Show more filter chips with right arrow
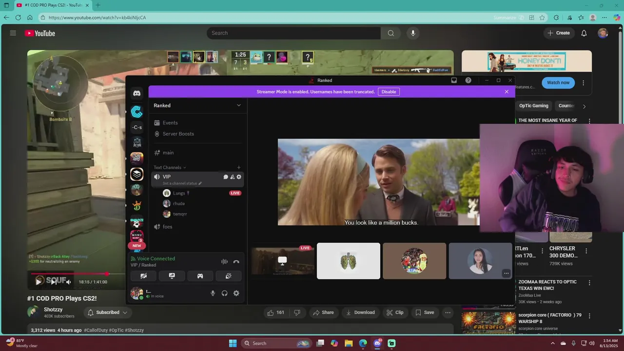The width and height of the screenshot is (624, 351). click(x=584, y=106)
